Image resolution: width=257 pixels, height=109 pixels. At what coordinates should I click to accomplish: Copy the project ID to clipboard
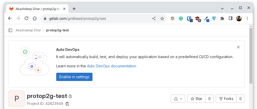pyautogui.click(x=67, y=104)
